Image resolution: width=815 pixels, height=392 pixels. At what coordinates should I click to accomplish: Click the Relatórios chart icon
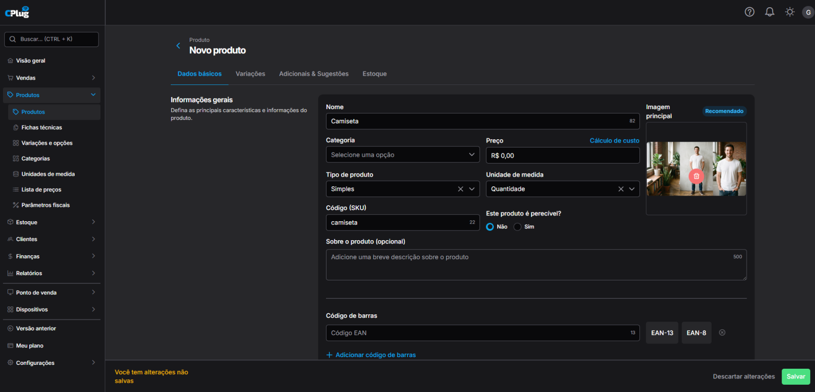[x=11, y=273]
